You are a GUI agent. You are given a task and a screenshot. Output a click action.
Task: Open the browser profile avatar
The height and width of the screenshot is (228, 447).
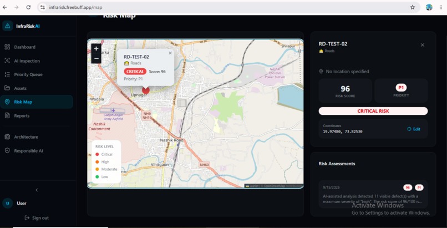429,7
